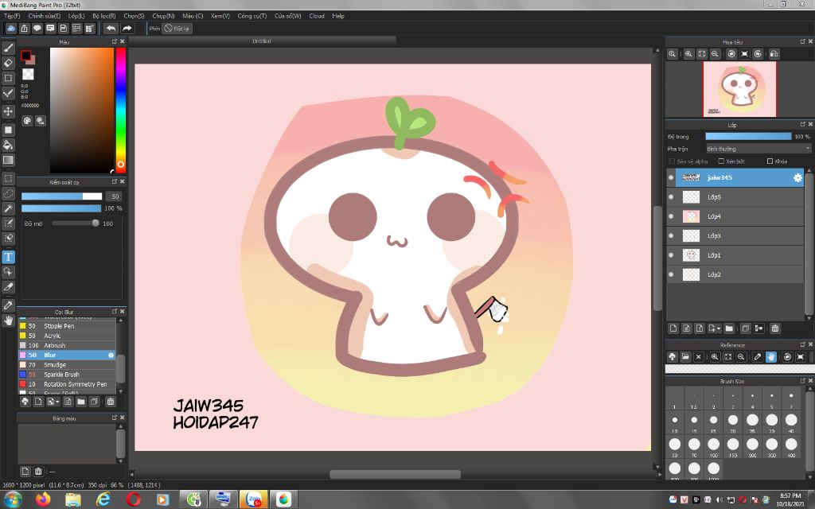The width and height of the screenshot is (815, 509).
Task: Select the Eraser tool
Action: tap(8, 63)
